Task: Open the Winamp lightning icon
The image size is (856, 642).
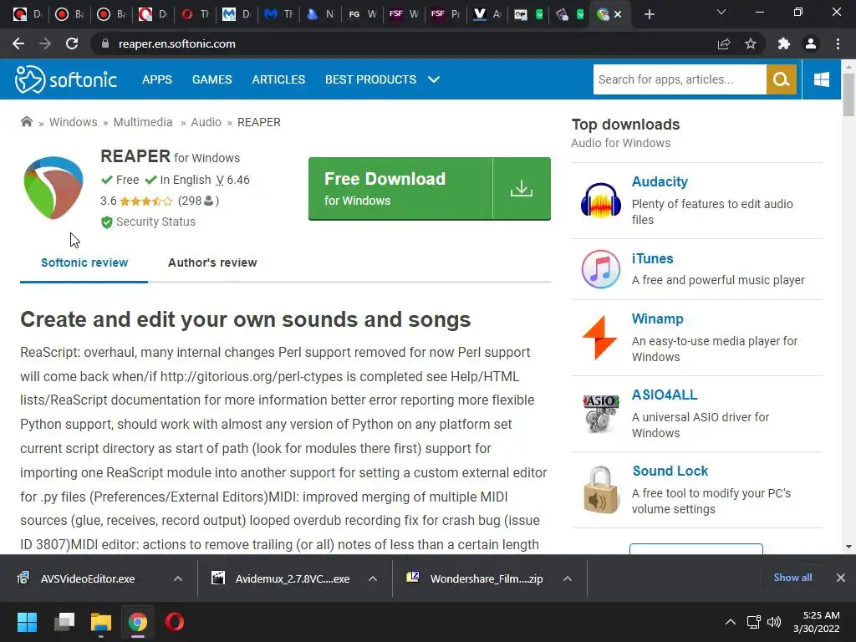Action: tap(599, 338)
